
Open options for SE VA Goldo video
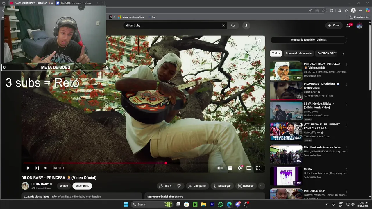[x=346, y=104]
